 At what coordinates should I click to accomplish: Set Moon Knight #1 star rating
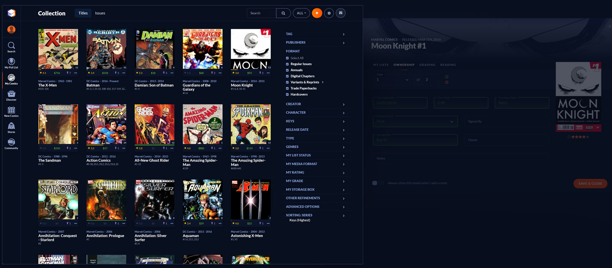(x=580, y=137)
